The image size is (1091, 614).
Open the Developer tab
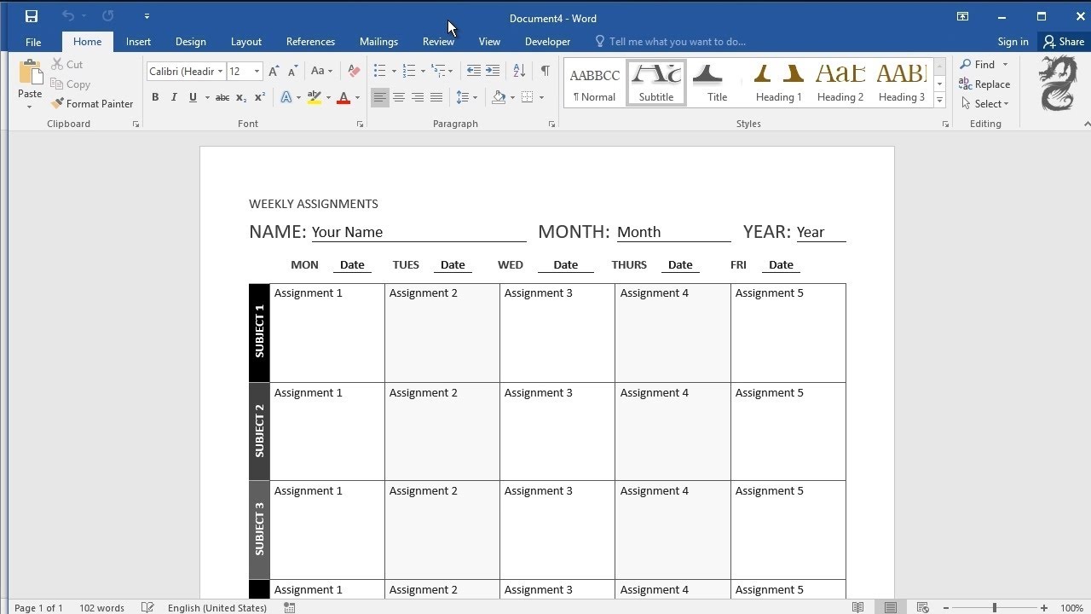point(547,41)
